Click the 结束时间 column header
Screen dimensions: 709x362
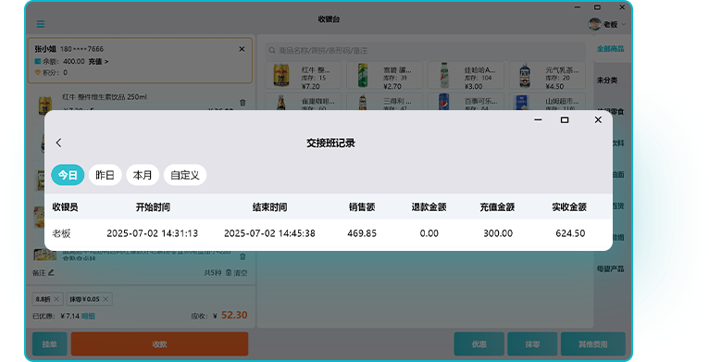point(270,207)
